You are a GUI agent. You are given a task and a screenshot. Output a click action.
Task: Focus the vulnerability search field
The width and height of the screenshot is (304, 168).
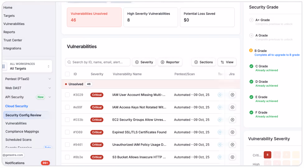tap(98, 62)
